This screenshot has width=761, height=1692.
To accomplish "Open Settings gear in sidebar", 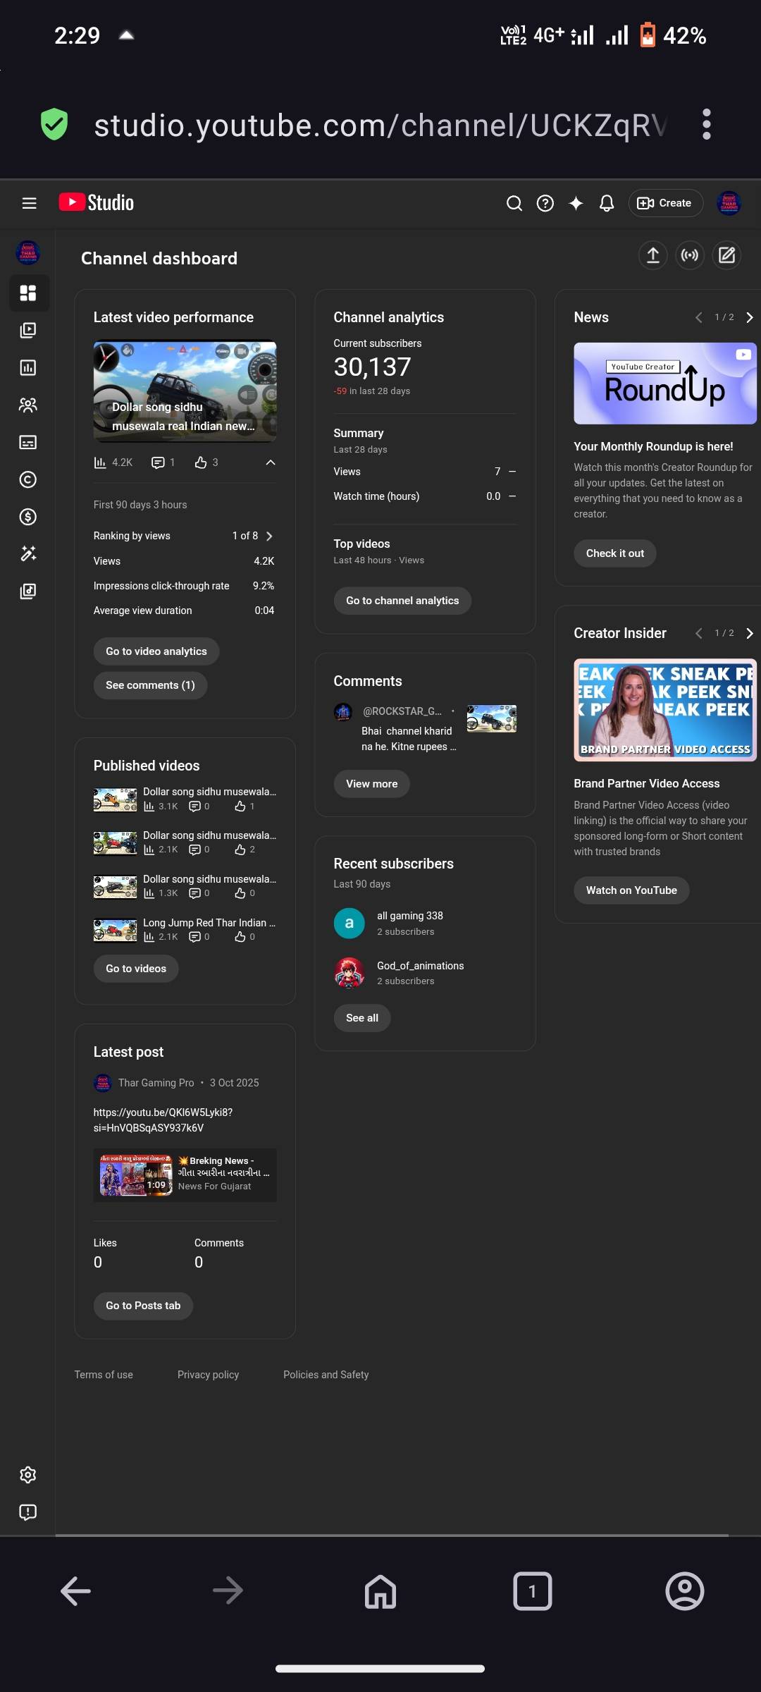I will pos(28,1474).
